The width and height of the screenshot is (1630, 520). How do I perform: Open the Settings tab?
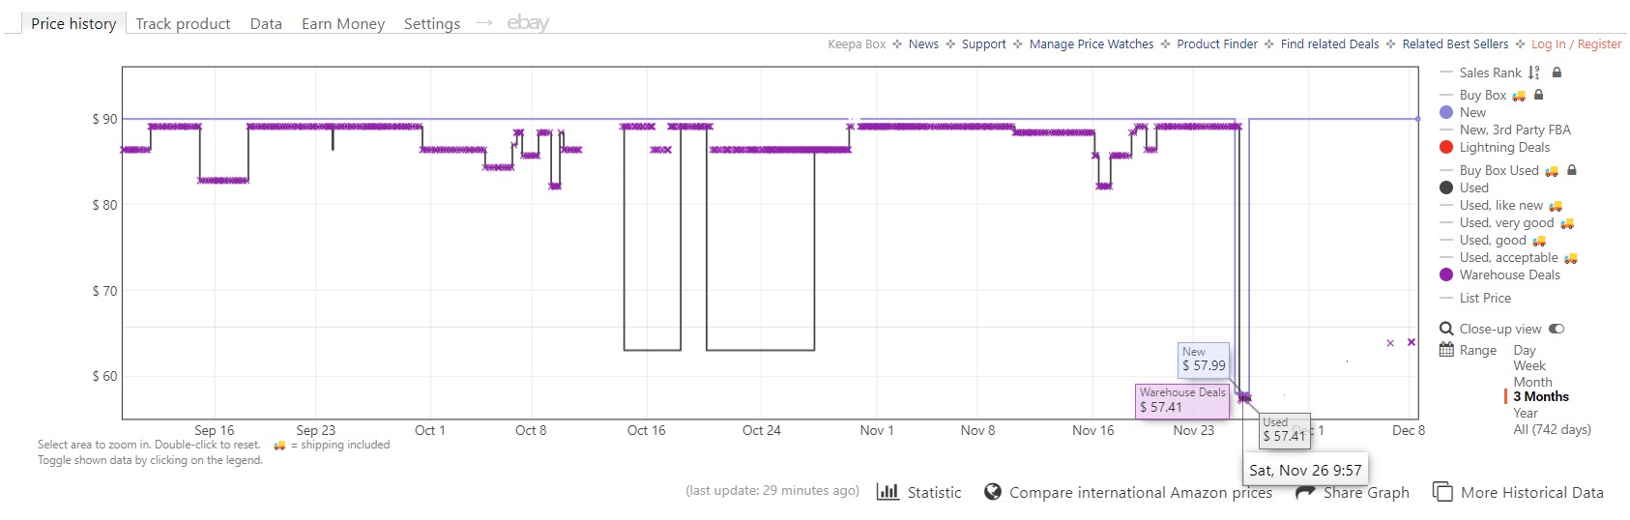pos(432,24)
